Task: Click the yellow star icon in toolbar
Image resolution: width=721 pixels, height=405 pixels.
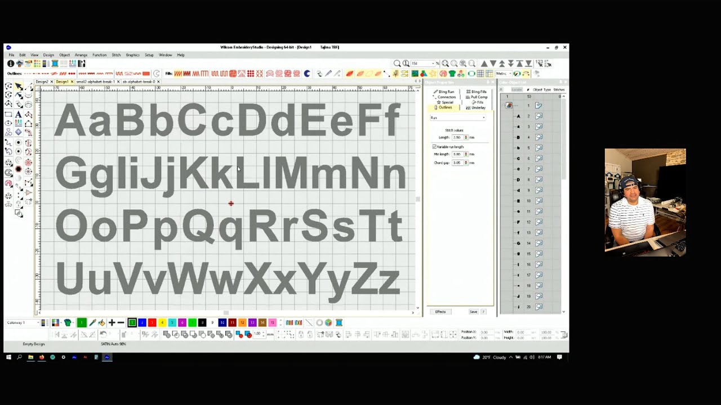Action: coord(433,73)
